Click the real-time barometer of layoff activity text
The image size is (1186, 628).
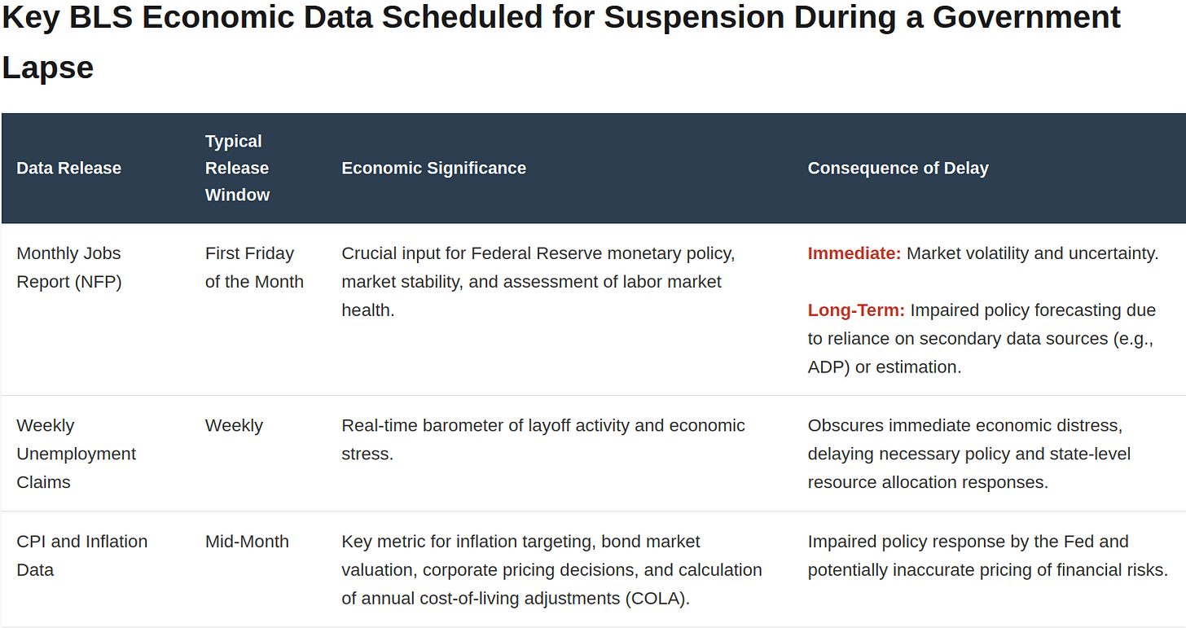click(x=543, y=440)
